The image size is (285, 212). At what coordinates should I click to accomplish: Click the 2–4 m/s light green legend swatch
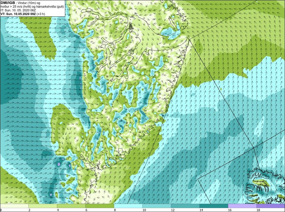[43, 206]
